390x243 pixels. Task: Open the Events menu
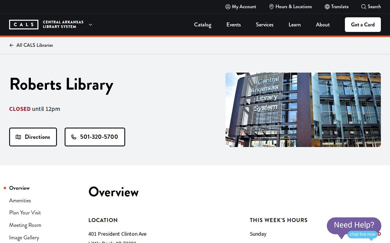[234, 25]
